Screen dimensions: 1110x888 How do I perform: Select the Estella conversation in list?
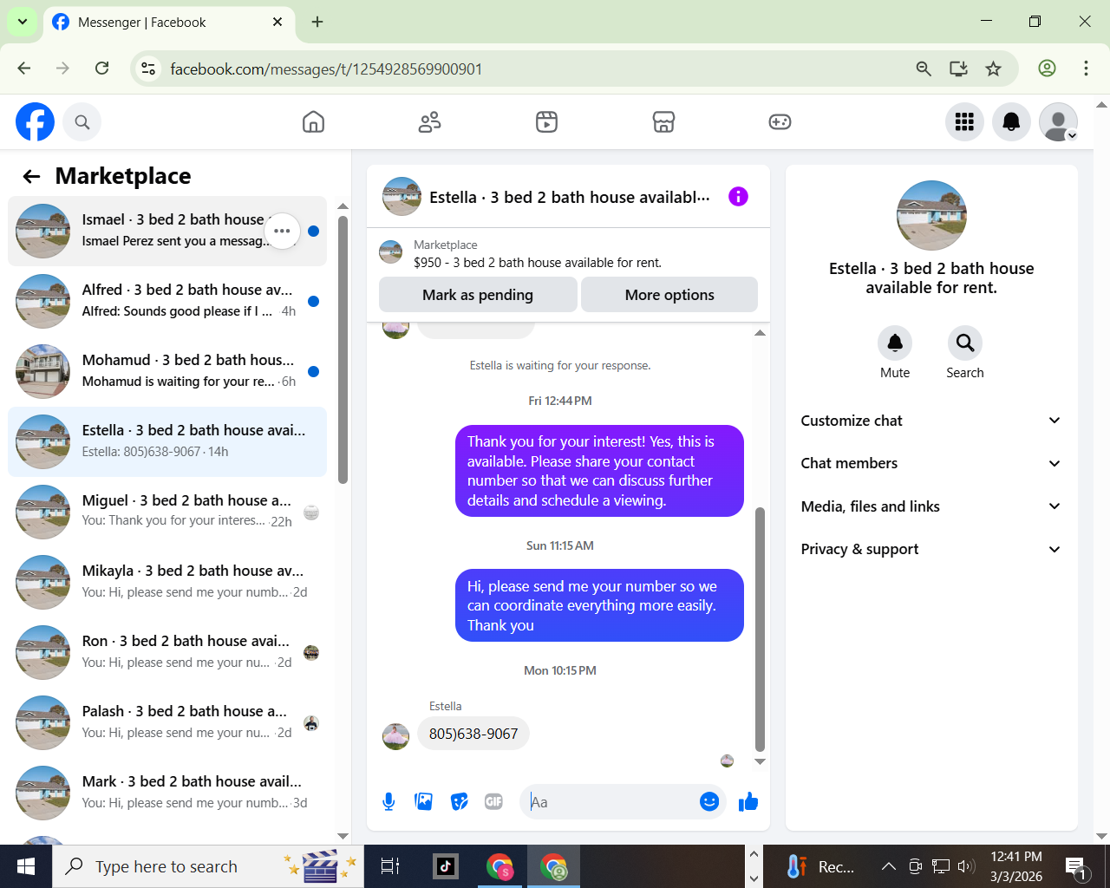coord(167,441)
